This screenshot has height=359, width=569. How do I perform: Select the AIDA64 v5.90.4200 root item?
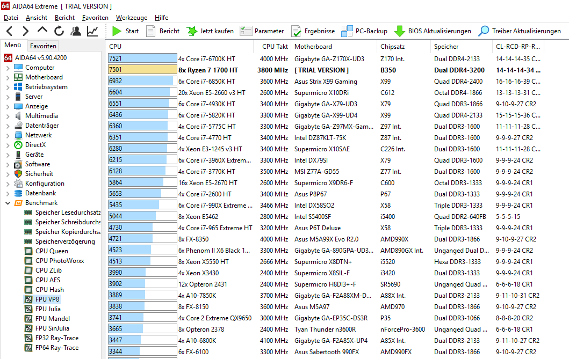pyautogui.click(x=35, y=58)
